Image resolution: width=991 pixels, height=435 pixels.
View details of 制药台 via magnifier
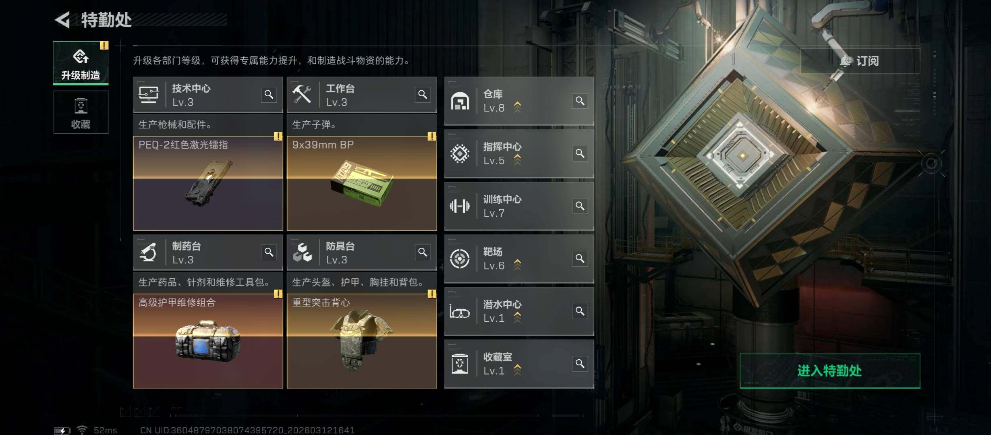pos(269,253)
